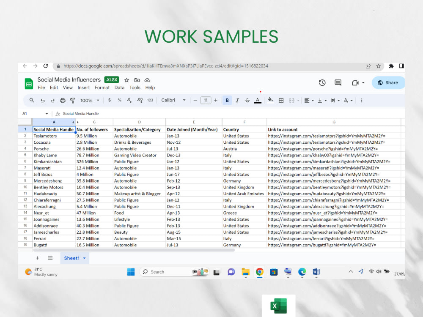Open the name box dropdown for A1

coord(47,114)
